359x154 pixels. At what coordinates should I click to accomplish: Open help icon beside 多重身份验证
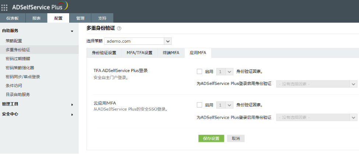point(119,29)
